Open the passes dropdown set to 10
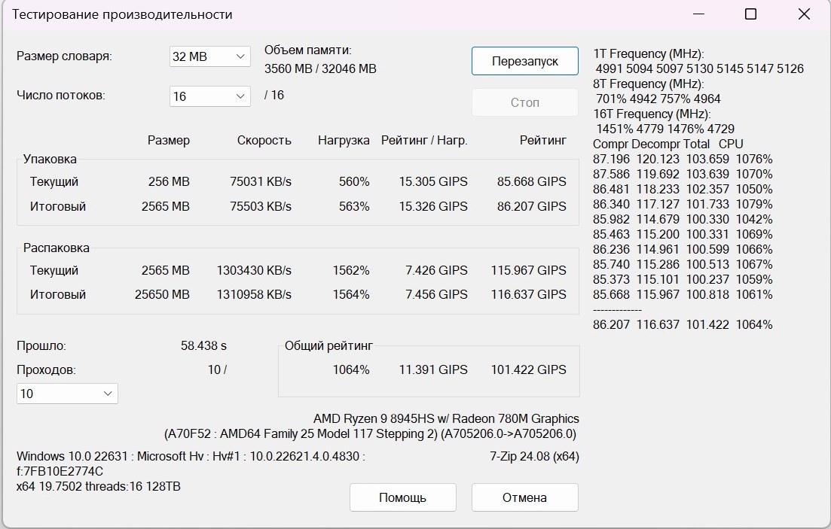The width and height of the screenshot is (831, 529). coord(67,394)
